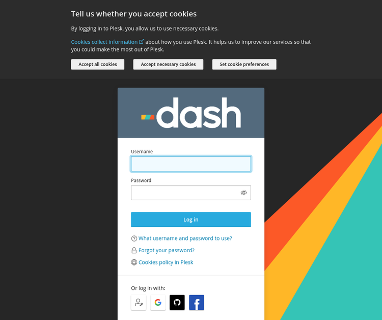Choose Accept necessary cookies
Image resolution: width=382 pixels, height=320 pixels.
168,64
